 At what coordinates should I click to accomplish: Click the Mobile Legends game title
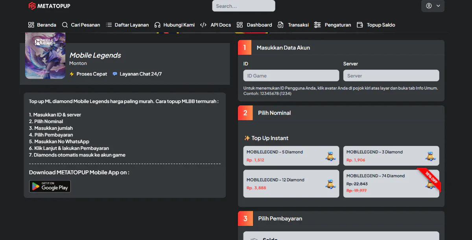(95, 55)
